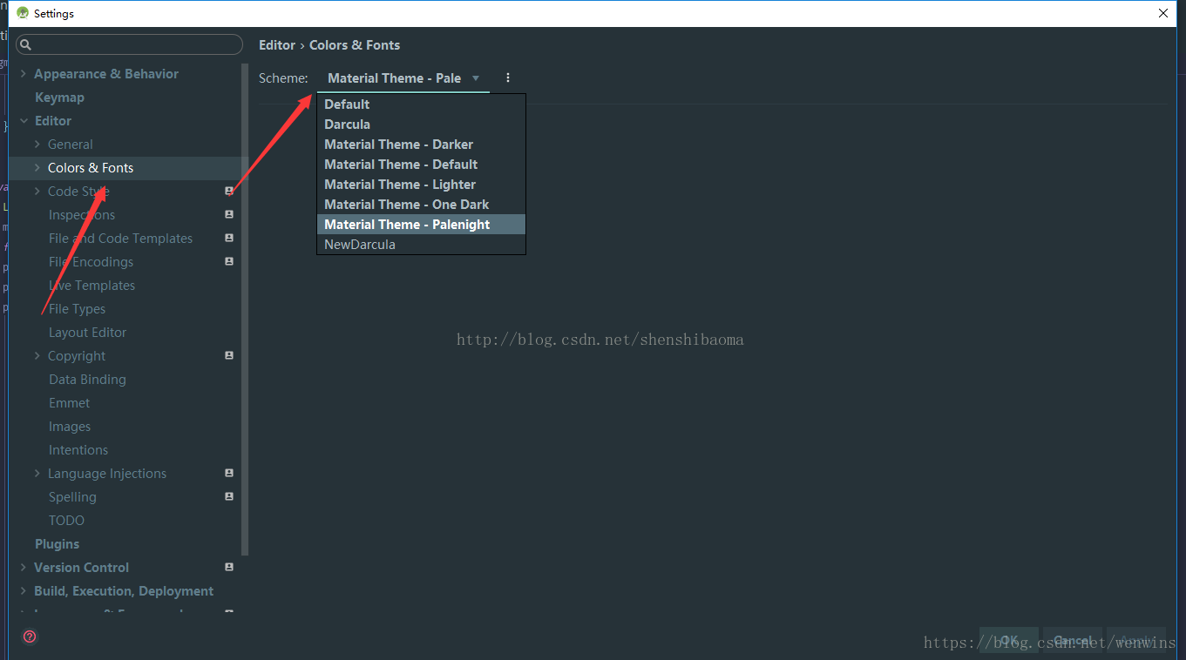Click the Apply button
This screenshot has width=1186, height=660.
(x=1136, y=641)
